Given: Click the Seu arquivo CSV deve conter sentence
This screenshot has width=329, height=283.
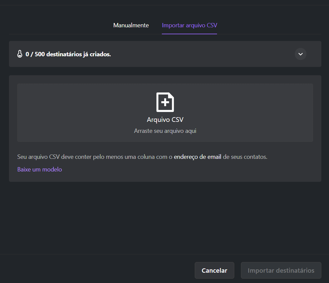Looking at the screenshot, I should 142,157.
